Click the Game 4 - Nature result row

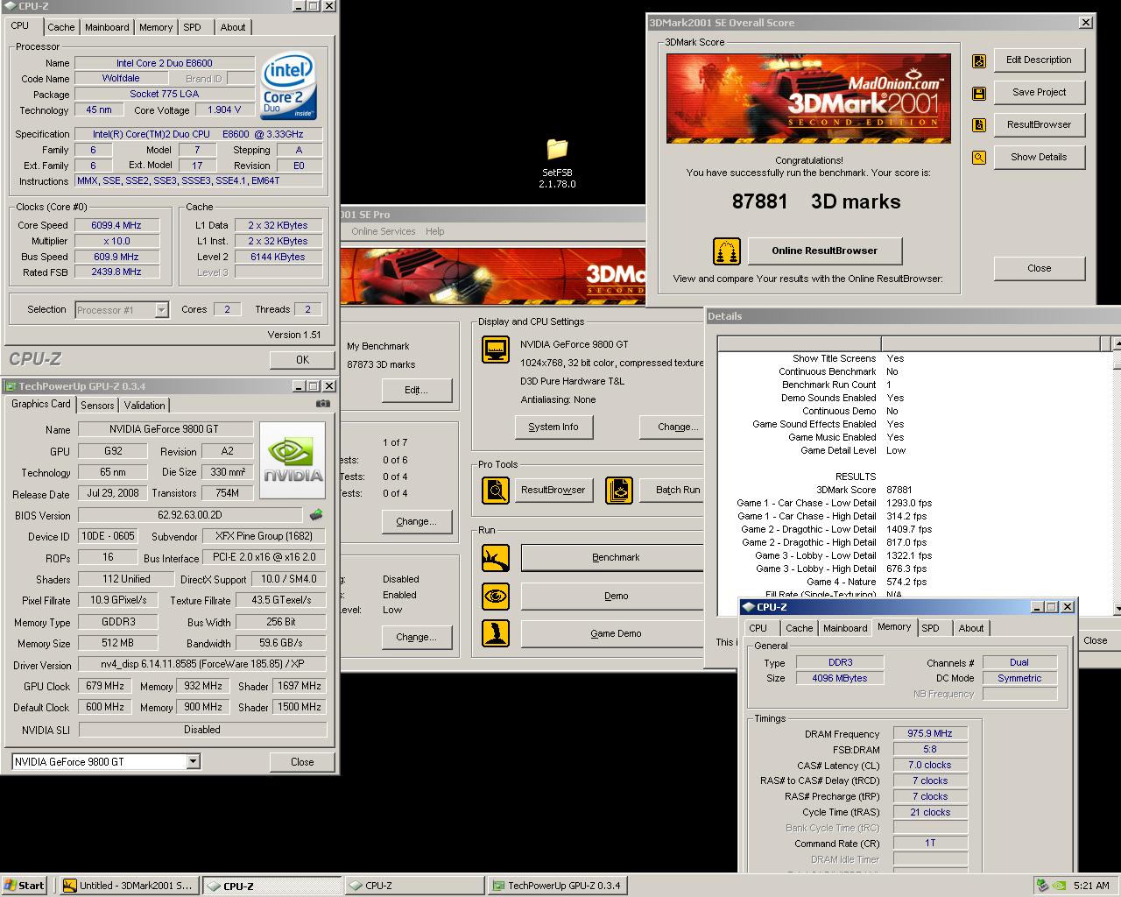coord(863,583)
